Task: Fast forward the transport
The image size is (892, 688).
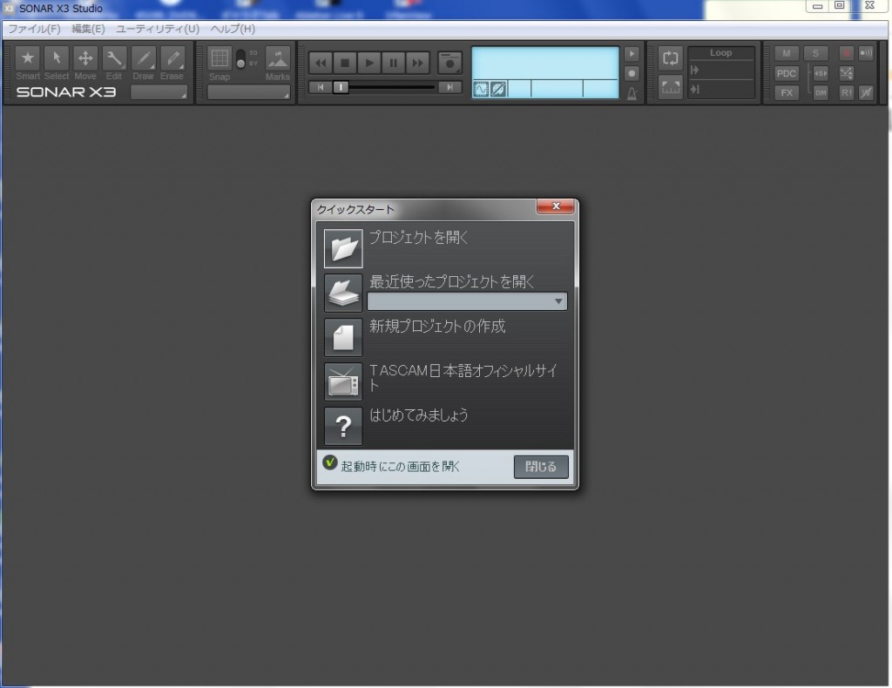Action: click(x=417, y=63)
